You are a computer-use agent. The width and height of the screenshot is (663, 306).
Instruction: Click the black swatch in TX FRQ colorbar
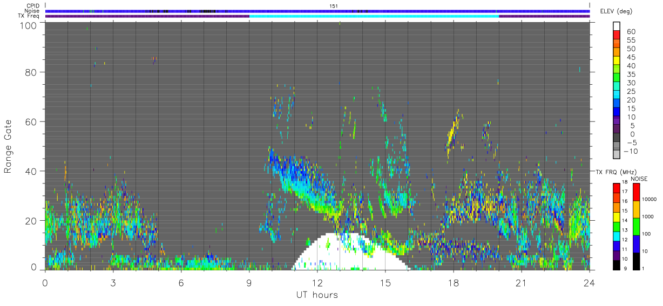pyautogui.click(x=616, y=265)
